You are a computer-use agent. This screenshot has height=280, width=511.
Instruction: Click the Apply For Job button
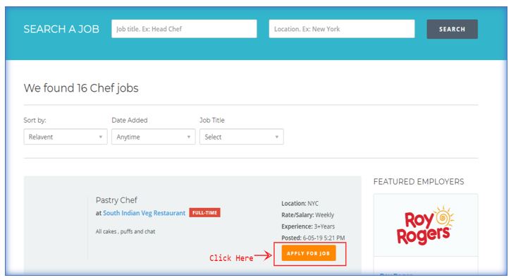point(309,253)
